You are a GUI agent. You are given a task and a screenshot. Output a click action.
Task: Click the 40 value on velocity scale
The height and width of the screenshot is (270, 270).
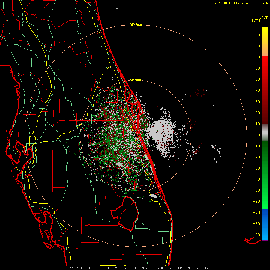(258, 90)
